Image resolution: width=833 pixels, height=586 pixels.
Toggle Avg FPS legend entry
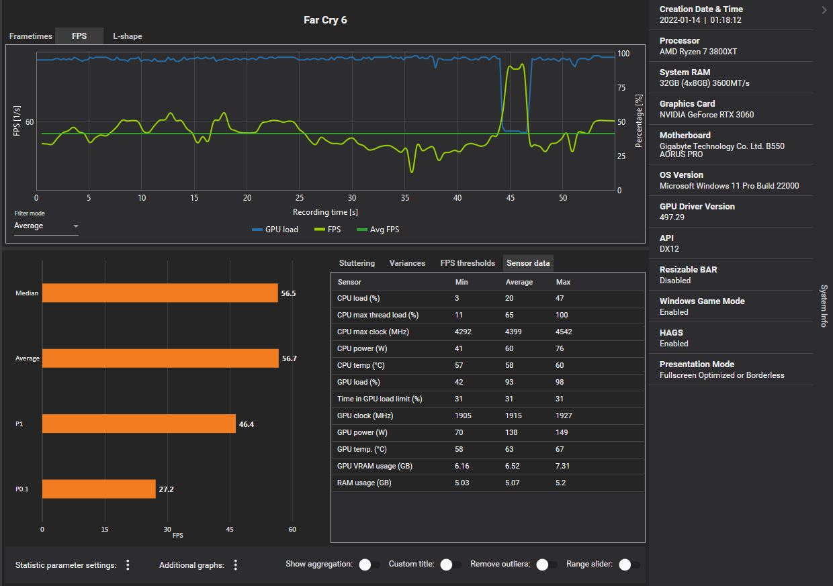378,230
